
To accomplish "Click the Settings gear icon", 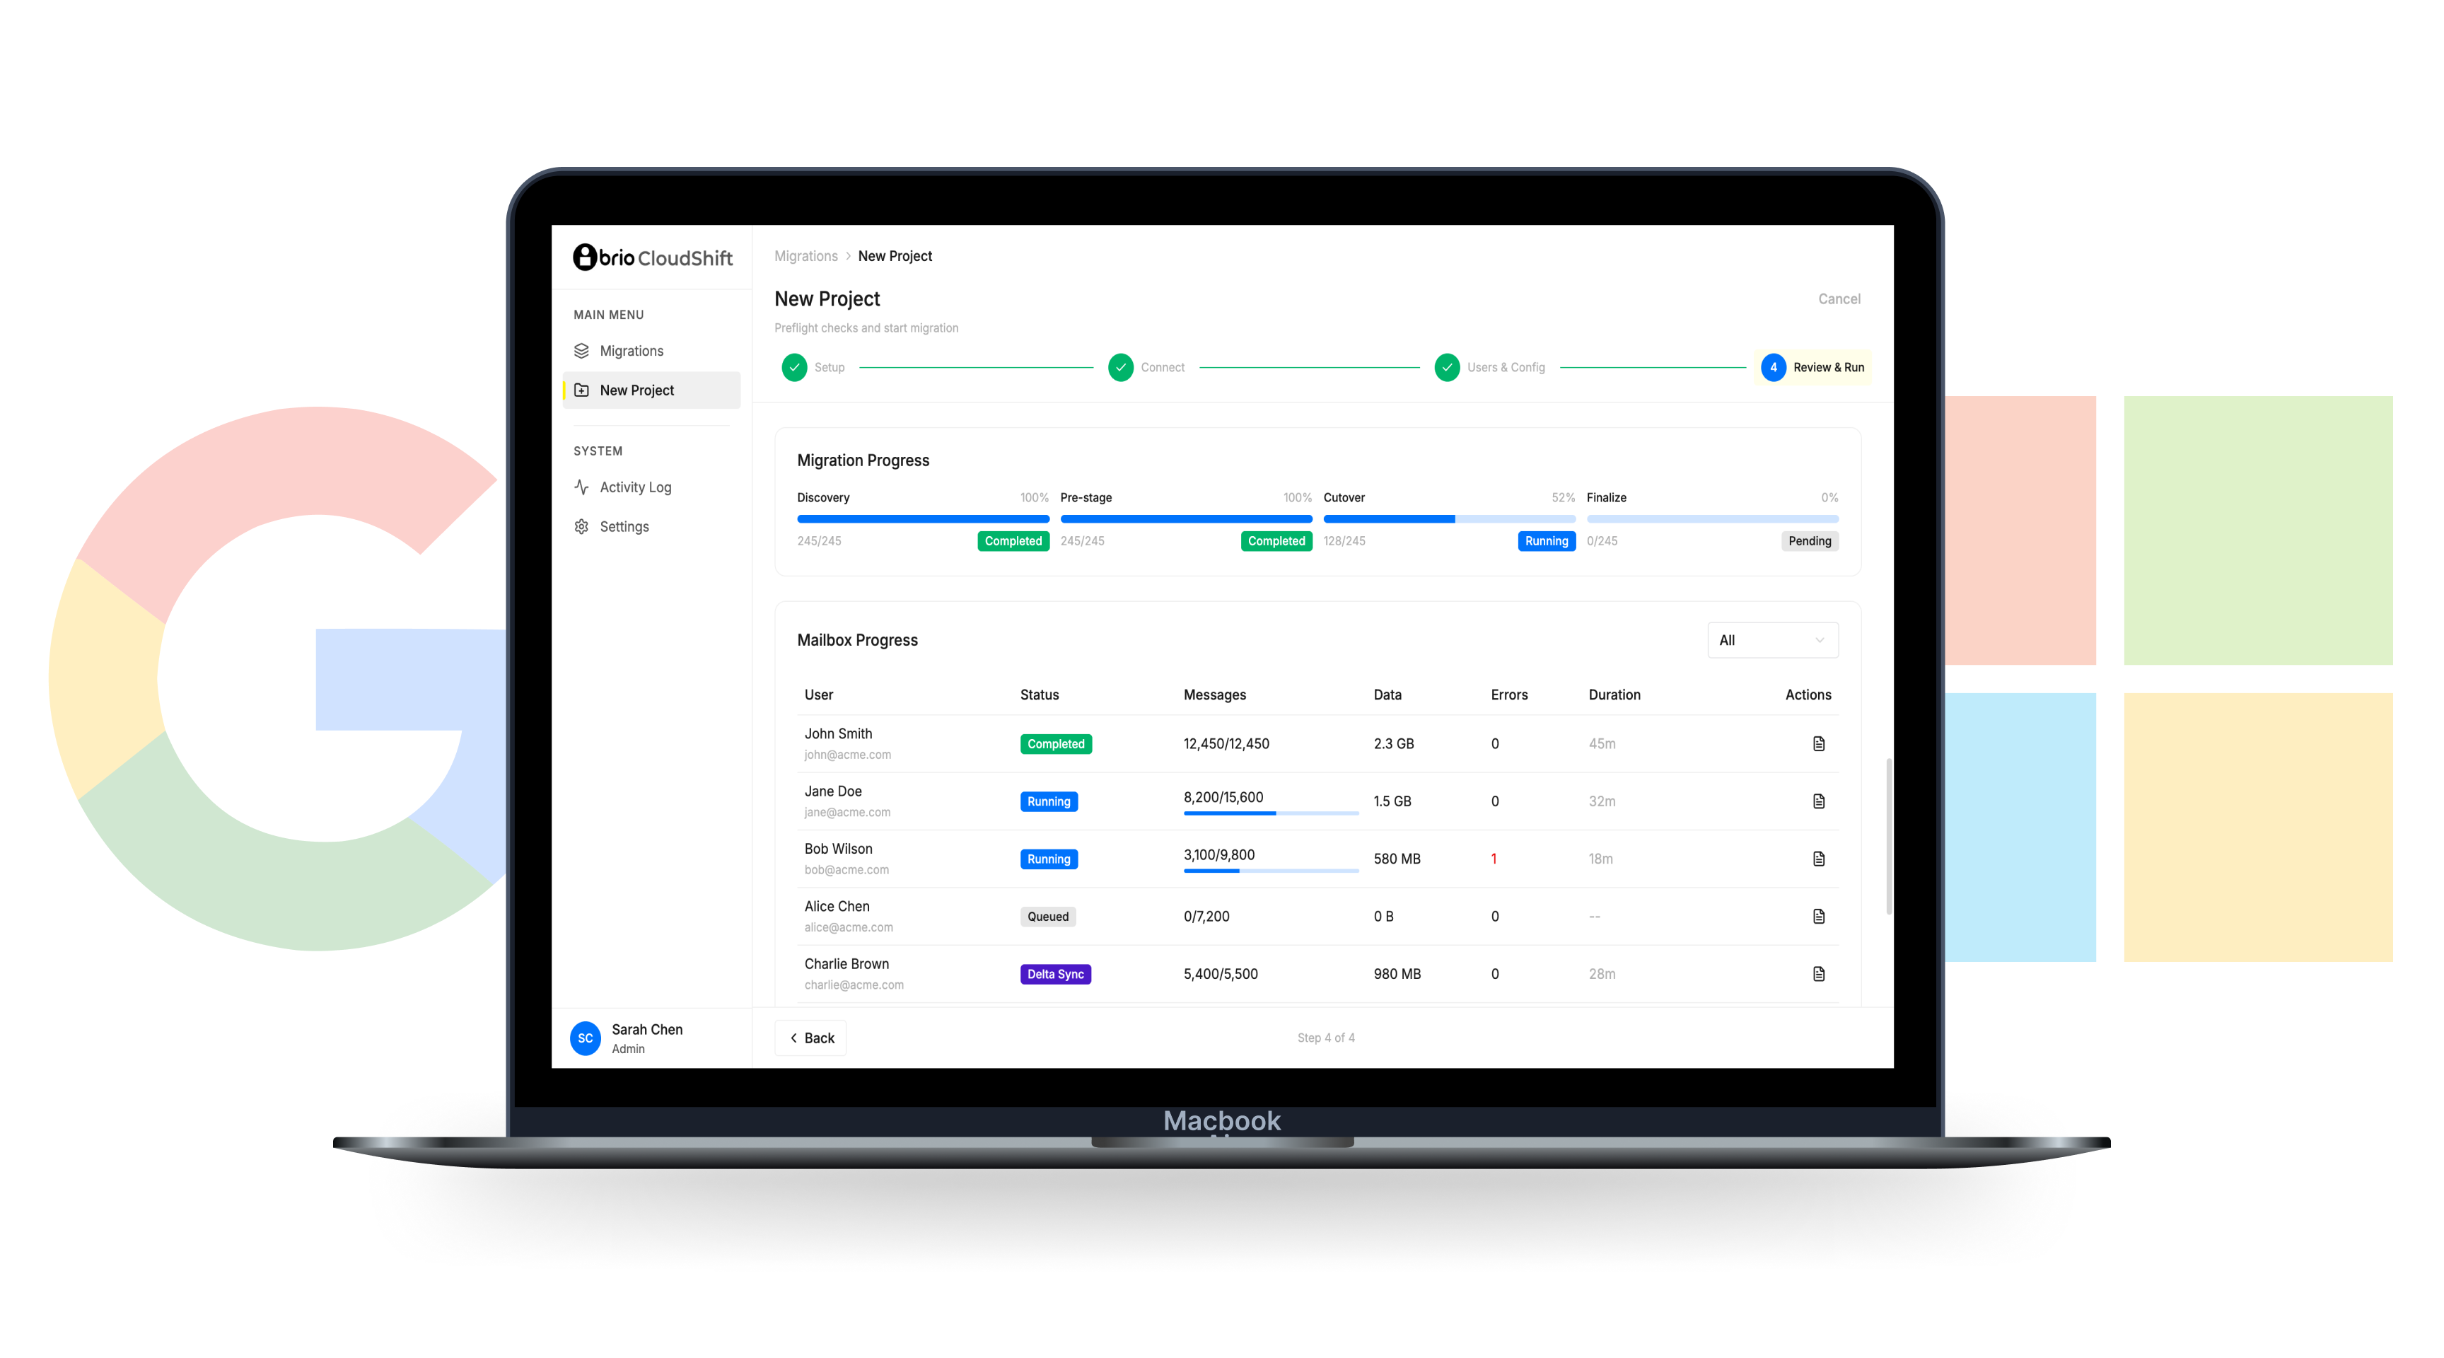I will [x=581, y=527].
